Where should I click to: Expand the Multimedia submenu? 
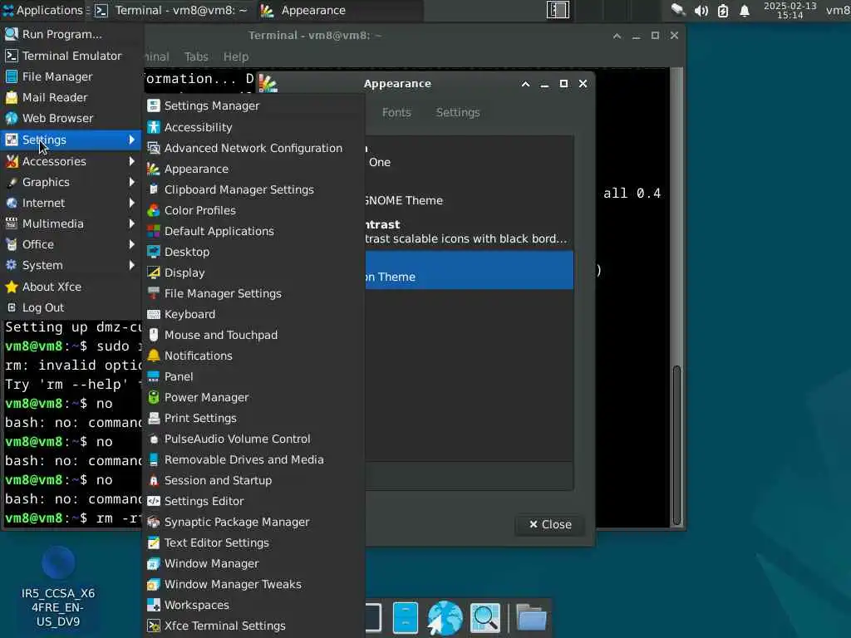71,223
